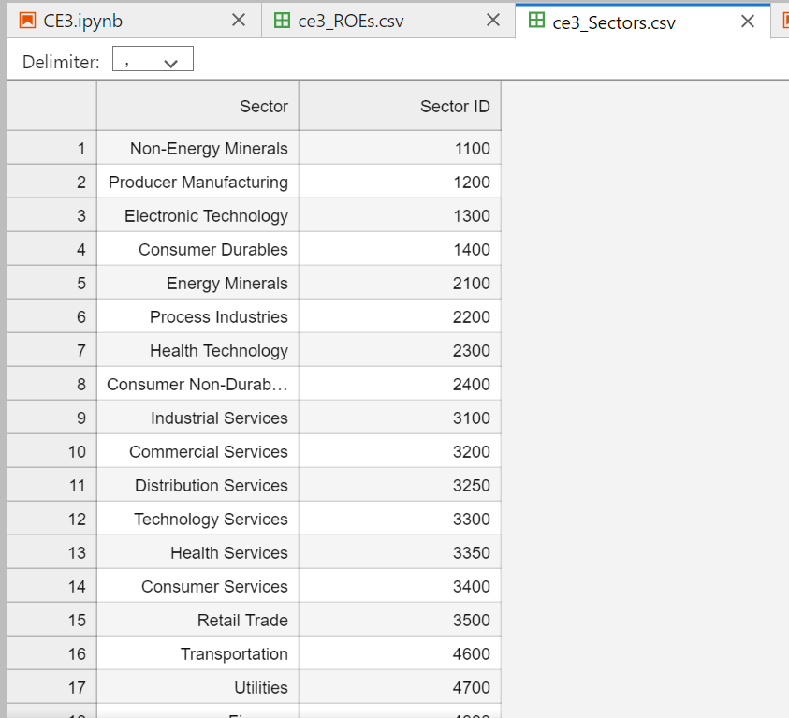
Task: Click row number 10 in the table
Action: (x=51, y=451)
